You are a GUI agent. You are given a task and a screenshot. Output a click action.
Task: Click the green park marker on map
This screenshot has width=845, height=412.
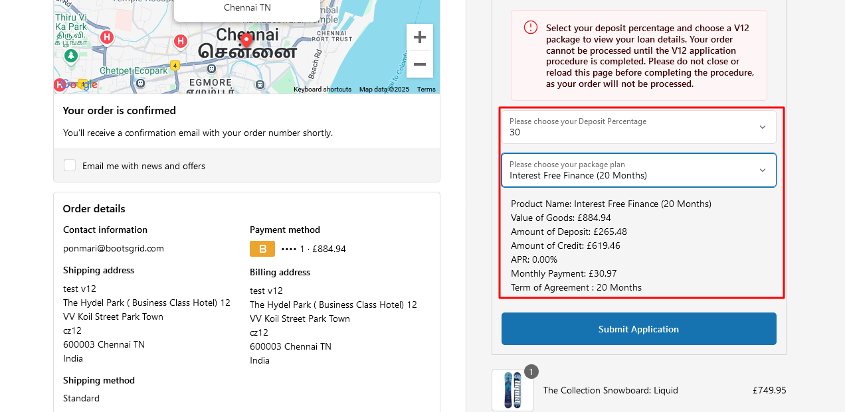(x=71, y=56)
